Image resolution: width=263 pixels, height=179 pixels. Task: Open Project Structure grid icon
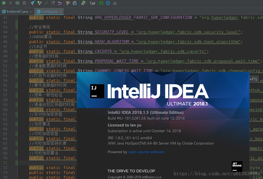(75, 3)
